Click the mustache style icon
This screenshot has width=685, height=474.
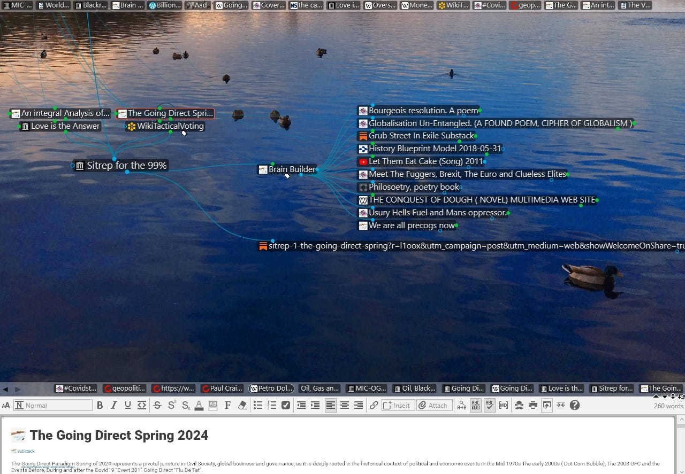(x=519, y=405)
